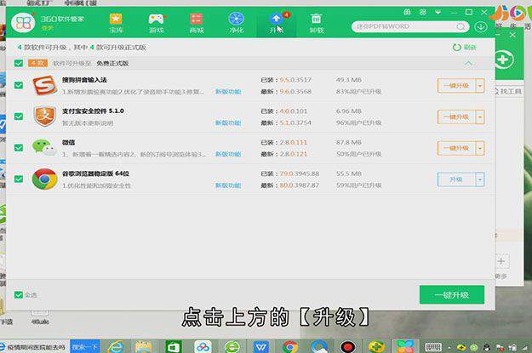
Task: Click the 刷新 refresh button
Action: pos(465,48)
